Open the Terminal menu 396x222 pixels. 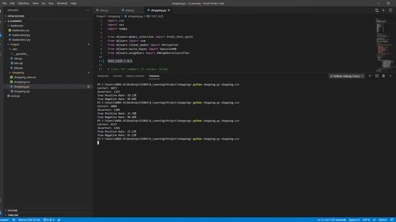pos(62,3)
